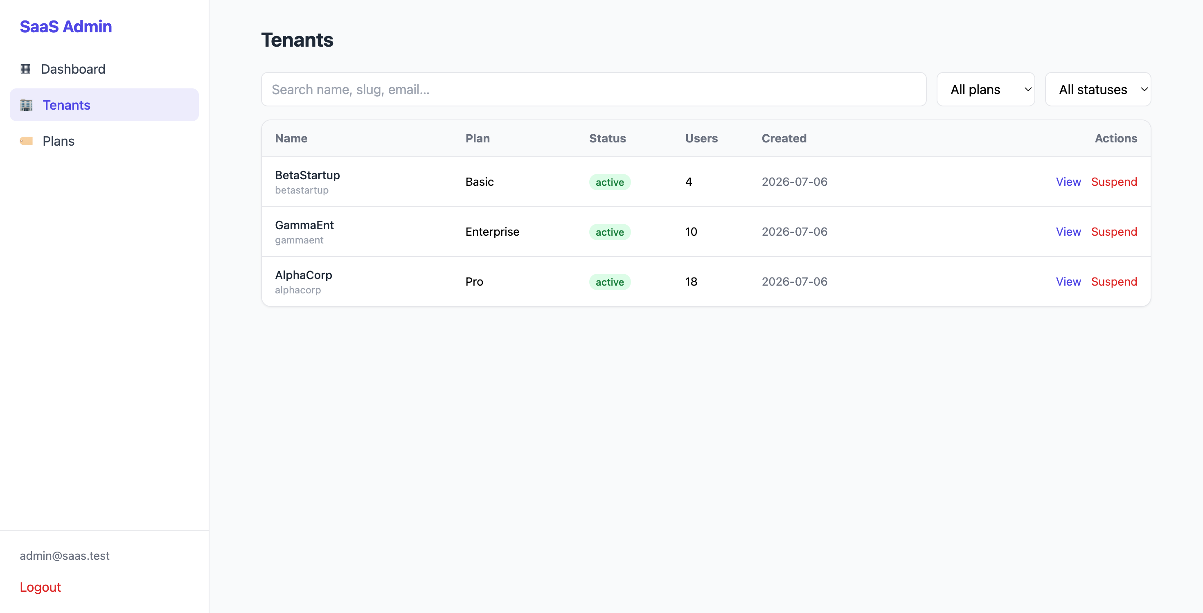Click the active badge in BetaStartup row

[x=610, y=182]
